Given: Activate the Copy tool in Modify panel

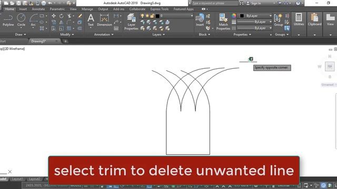Looking at the screenshot, I should [54, 22].
